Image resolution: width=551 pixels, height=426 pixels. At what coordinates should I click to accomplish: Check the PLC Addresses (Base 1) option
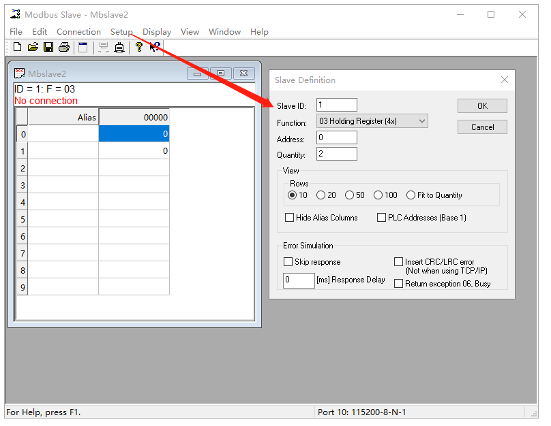coord(382,218)
